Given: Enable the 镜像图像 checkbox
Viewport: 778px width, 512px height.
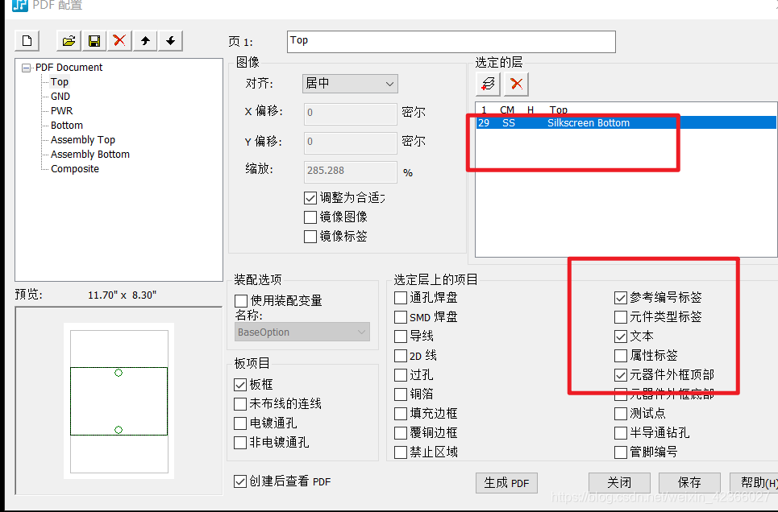Looking at the screenshot, I should [311, 217].
